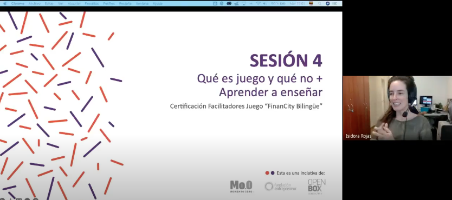Image resolution: width=452 pixels, height=200 pixels.
Task: Open Spotlight search magnifier icon
Action: pos(319,3)
